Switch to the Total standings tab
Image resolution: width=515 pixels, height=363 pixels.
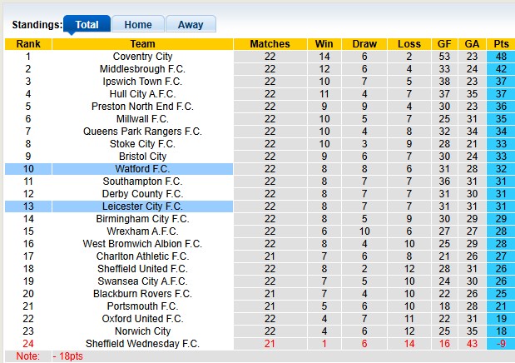[87, 25]
